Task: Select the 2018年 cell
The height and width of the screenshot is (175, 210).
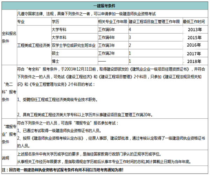Action: 195,61
